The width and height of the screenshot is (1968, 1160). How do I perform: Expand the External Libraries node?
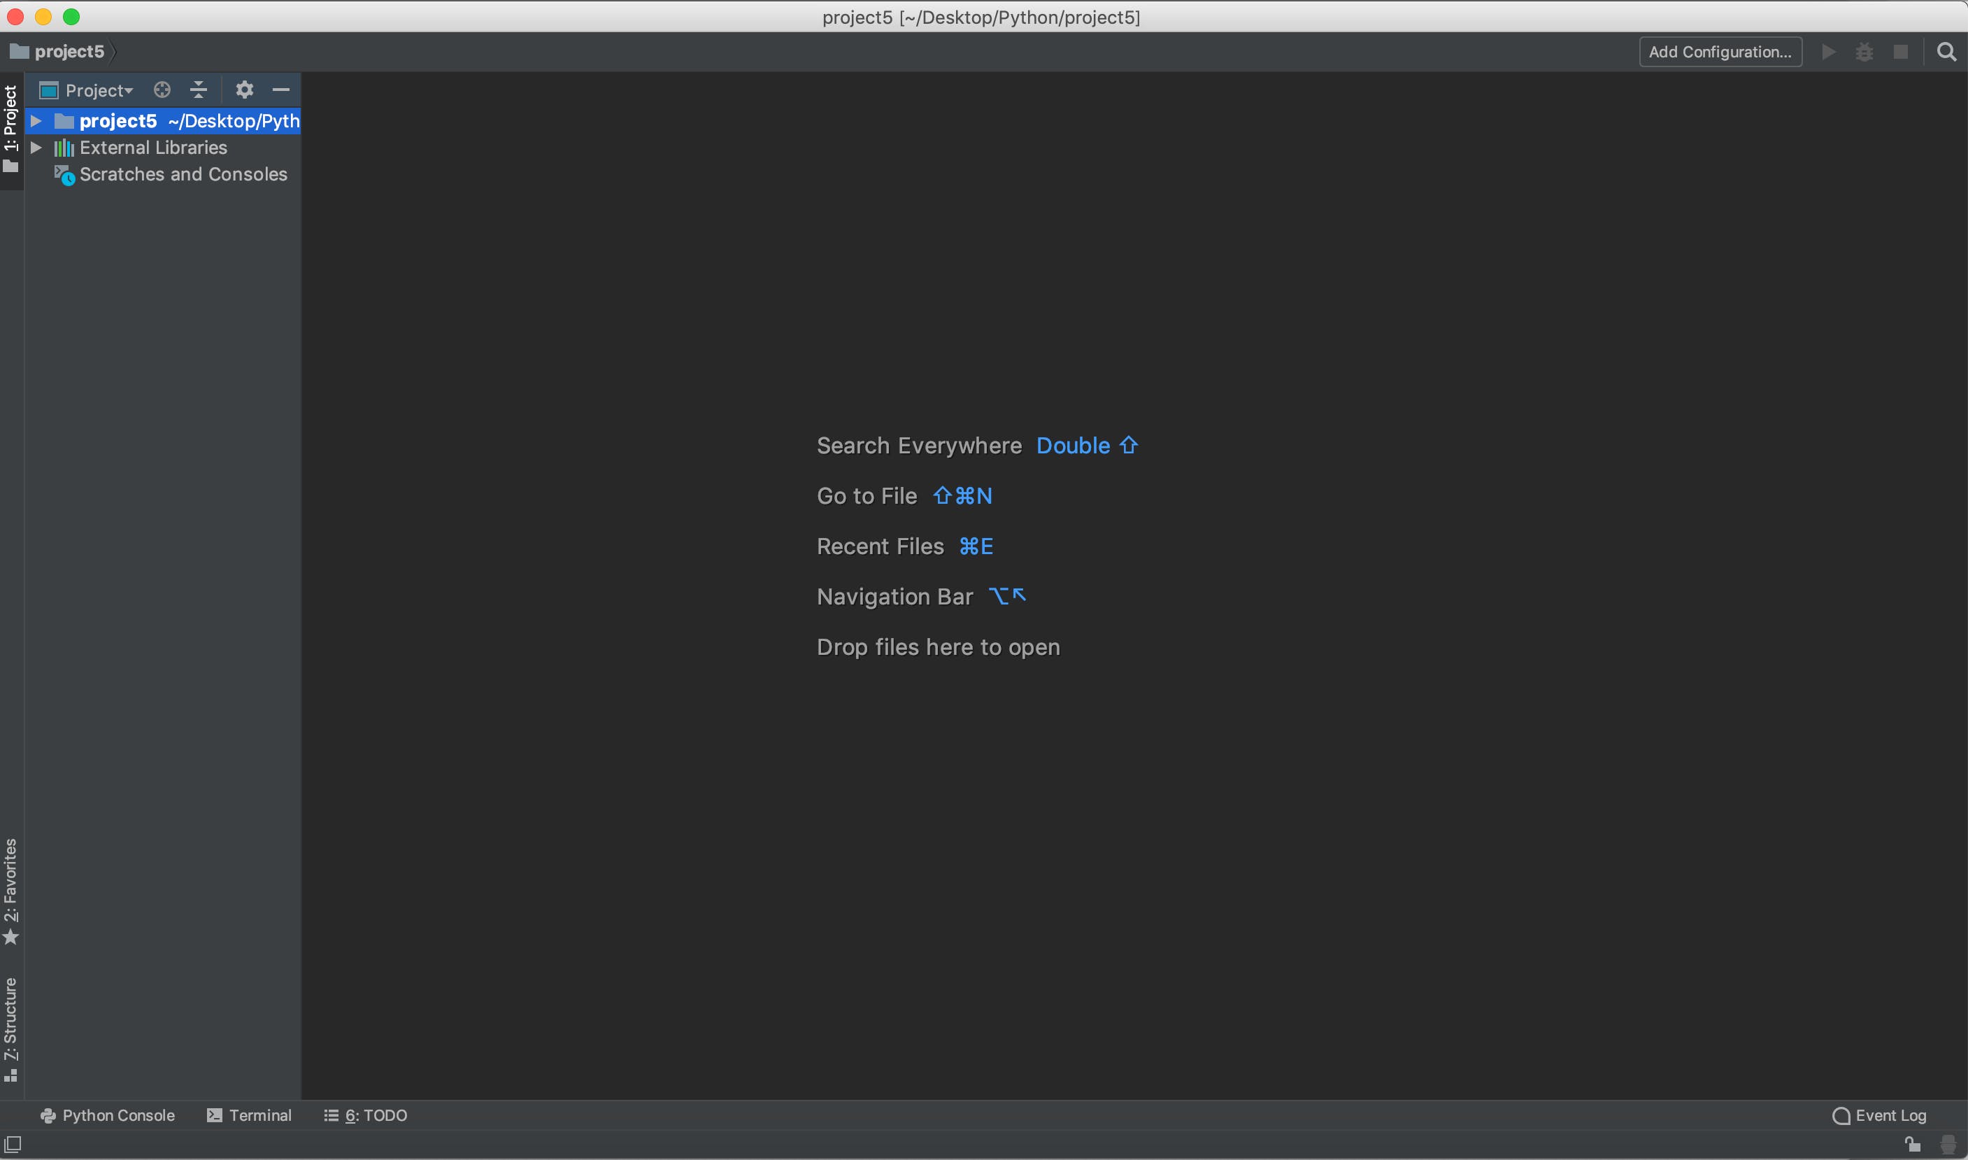click(36, 148)
